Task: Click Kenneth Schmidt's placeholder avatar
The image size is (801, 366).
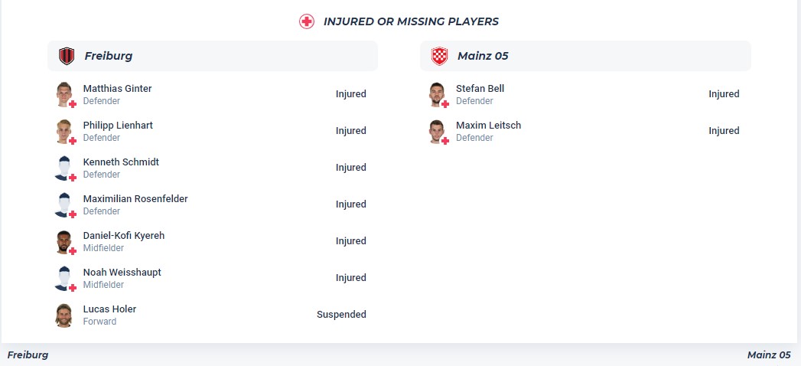Action: (63, 167)
